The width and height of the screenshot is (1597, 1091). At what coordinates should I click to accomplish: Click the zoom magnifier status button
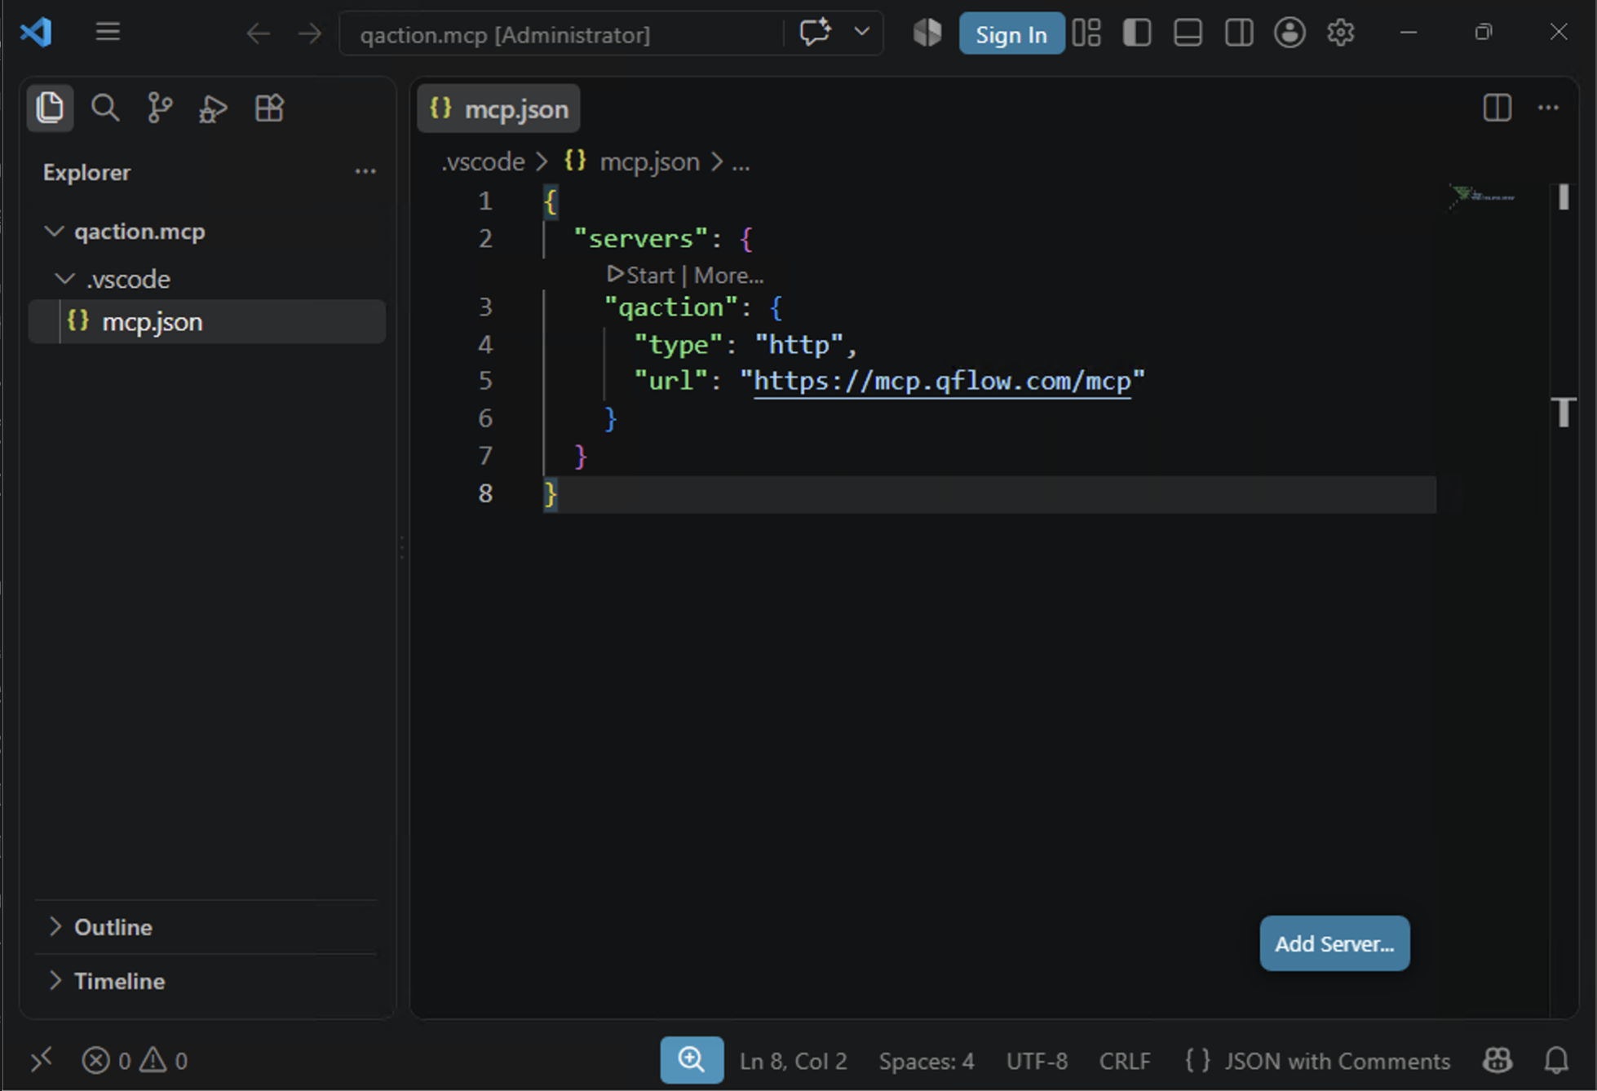pos(692,1060)
